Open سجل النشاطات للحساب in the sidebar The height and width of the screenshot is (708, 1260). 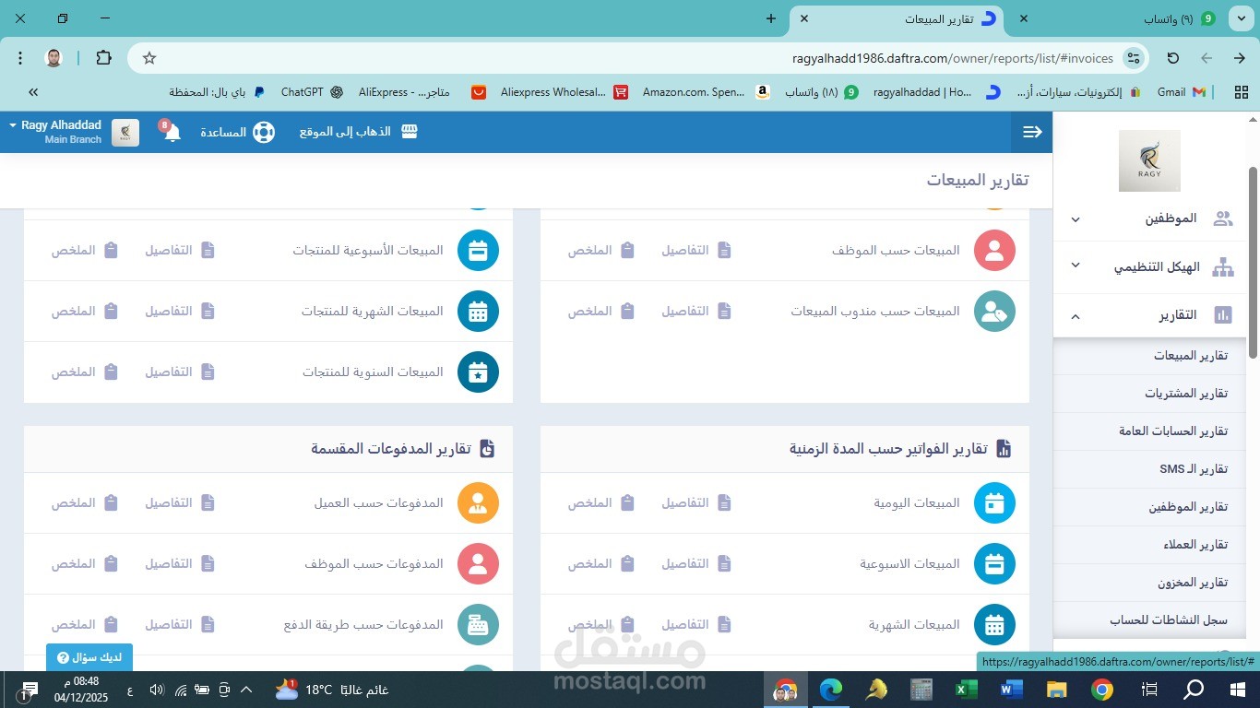1169,620
